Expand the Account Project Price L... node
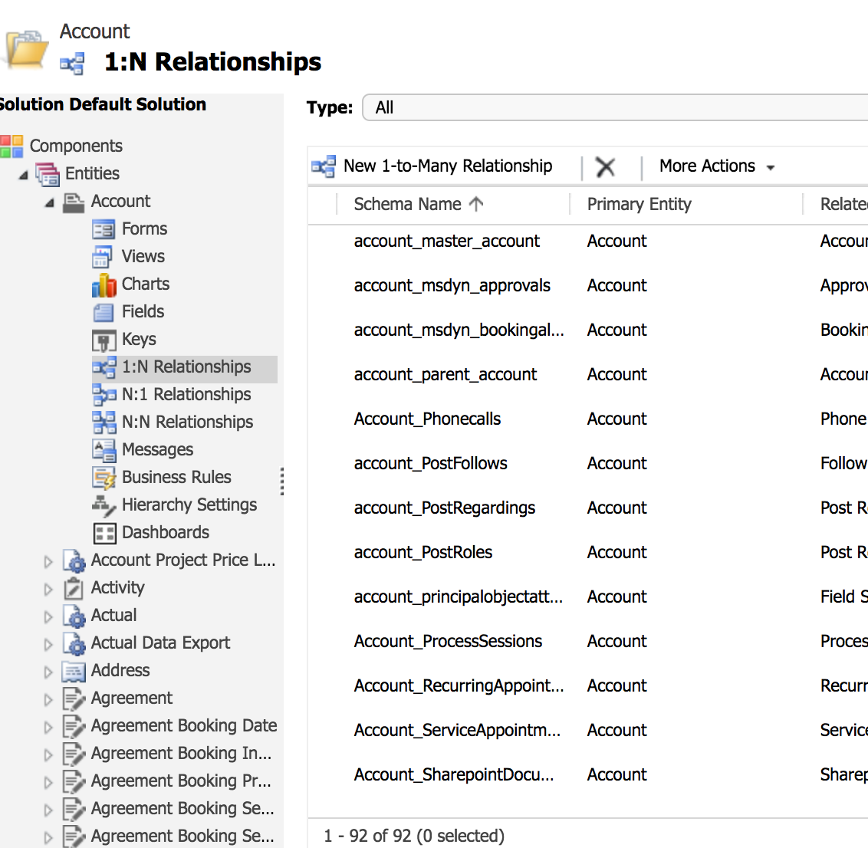The image size is (868, 848). (48, 562)
